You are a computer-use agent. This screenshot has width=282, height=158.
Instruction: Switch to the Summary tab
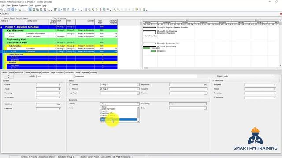tap(94, 72)
